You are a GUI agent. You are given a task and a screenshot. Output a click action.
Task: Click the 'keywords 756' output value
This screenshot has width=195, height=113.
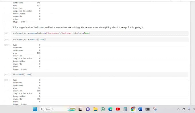38,99
